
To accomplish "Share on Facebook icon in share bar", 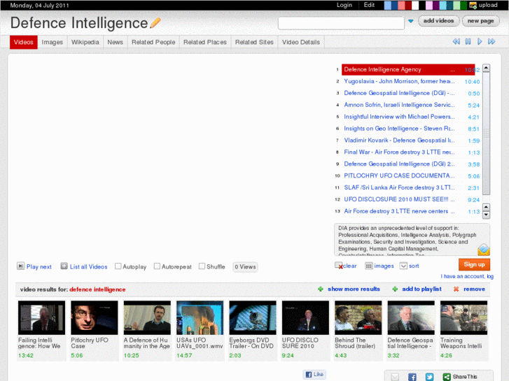I will [412, 377].
